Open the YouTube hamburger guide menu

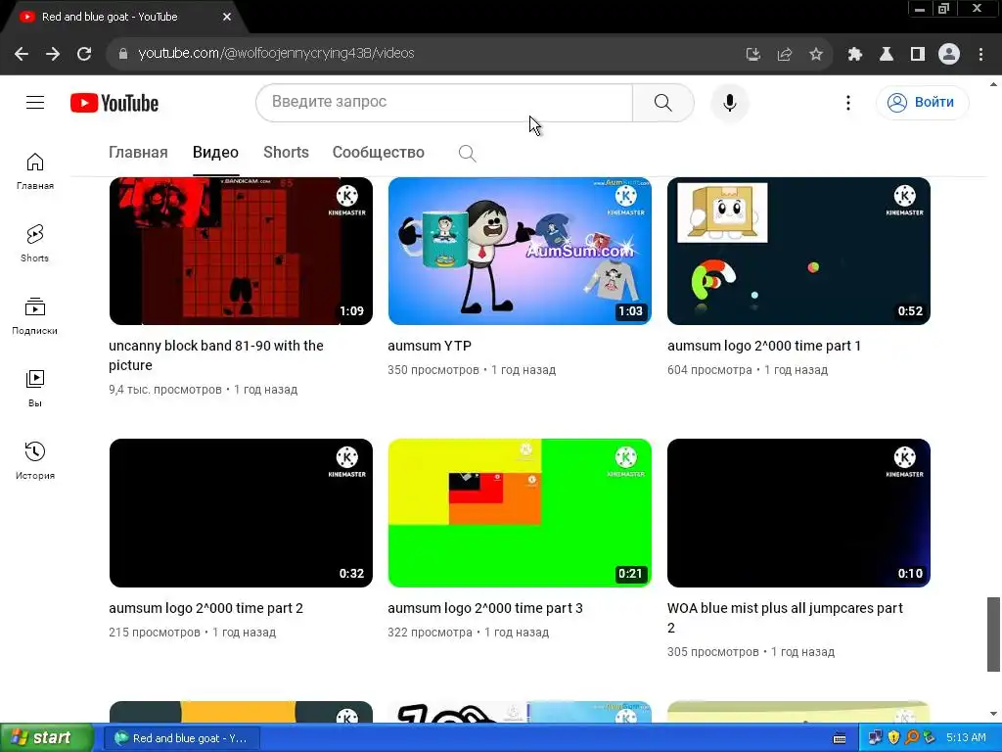pos(35,102)
